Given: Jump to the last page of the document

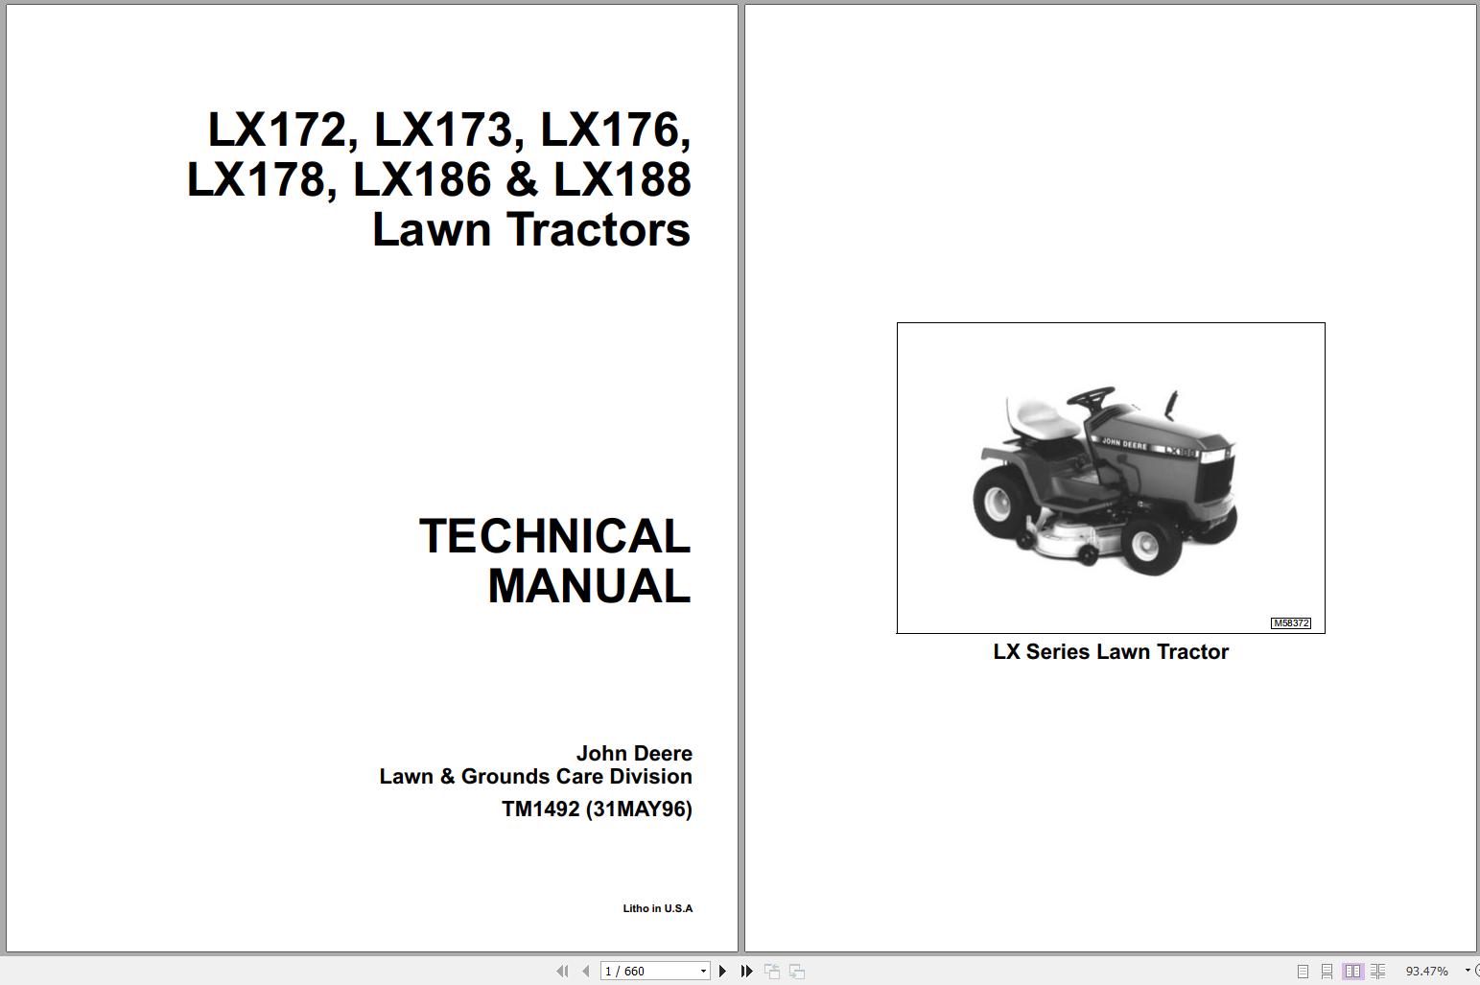Looking at the screenshot, I should 746,971.
